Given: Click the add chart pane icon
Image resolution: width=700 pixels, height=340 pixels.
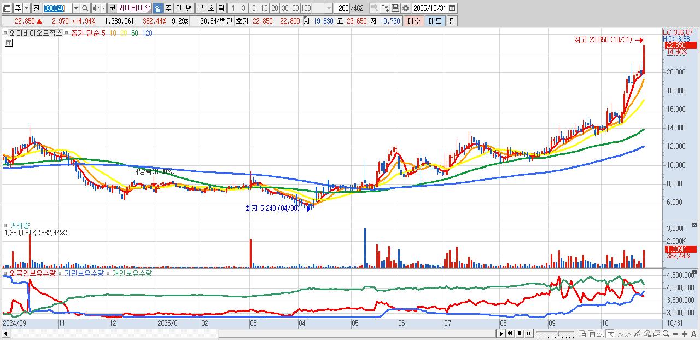Looking at the screenshot, I should 582,334.
